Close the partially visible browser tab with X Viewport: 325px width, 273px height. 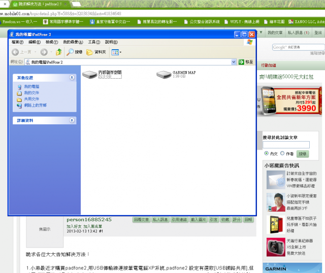(5, 4)
